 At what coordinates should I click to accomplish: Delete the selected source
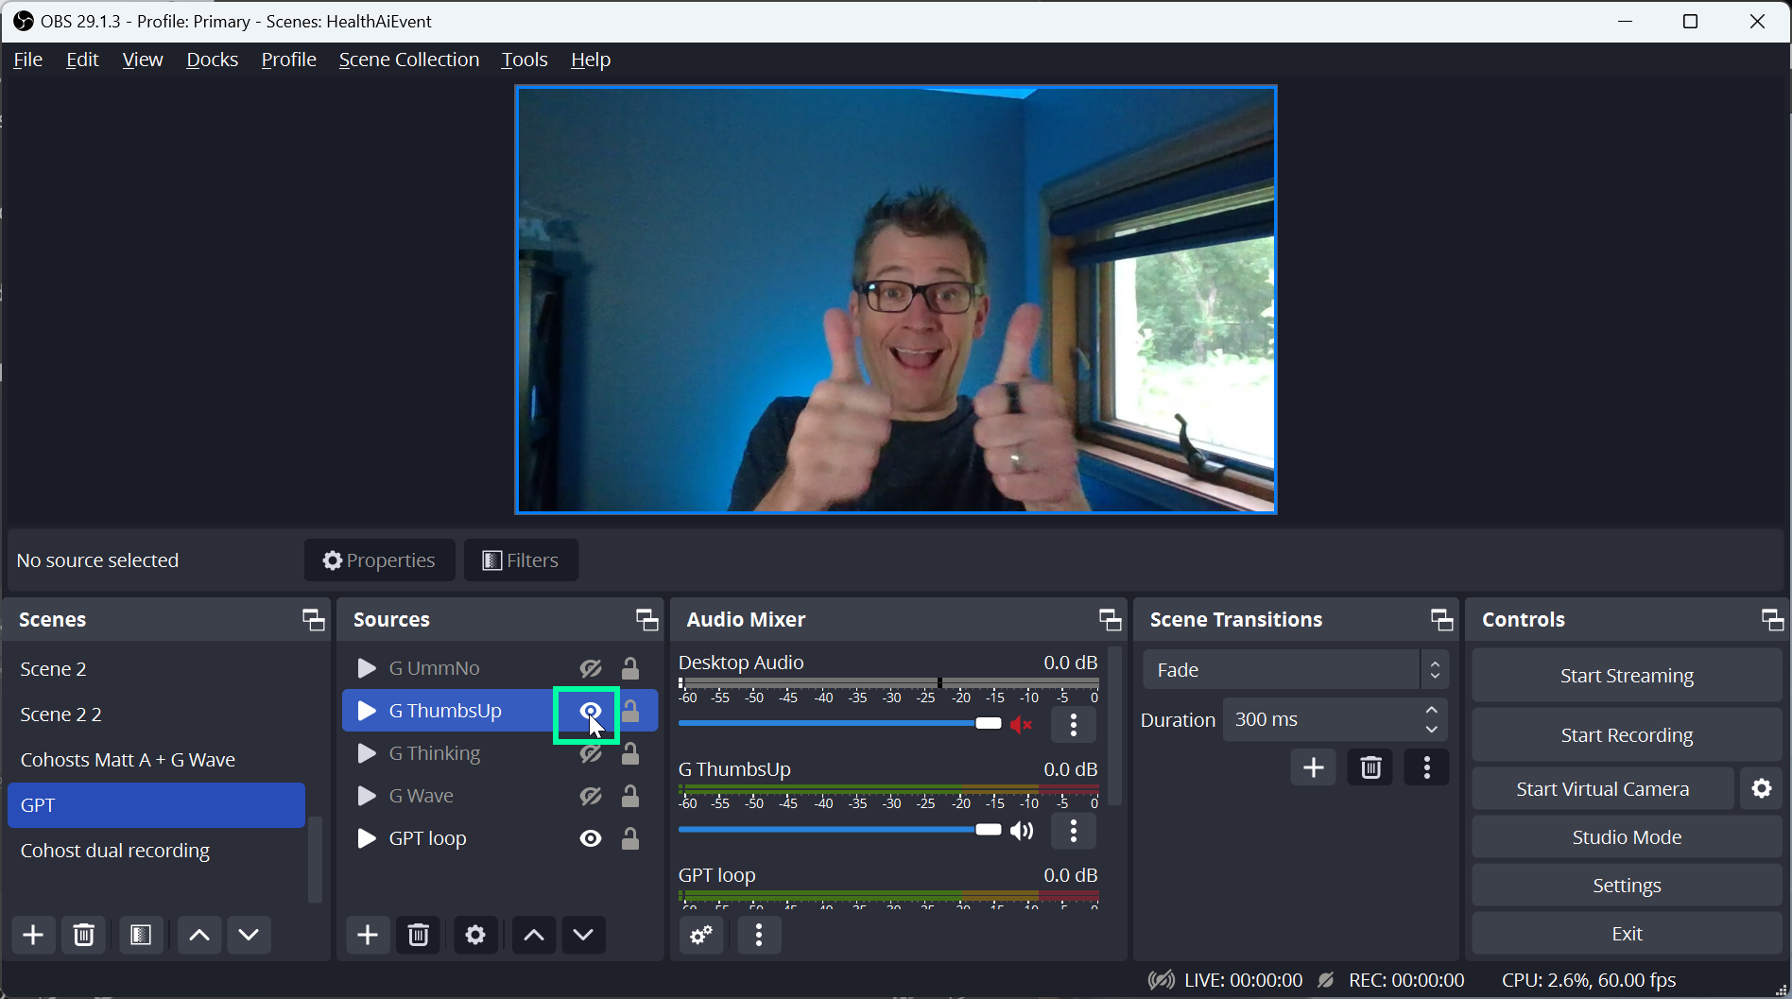(x=418, y=935)
